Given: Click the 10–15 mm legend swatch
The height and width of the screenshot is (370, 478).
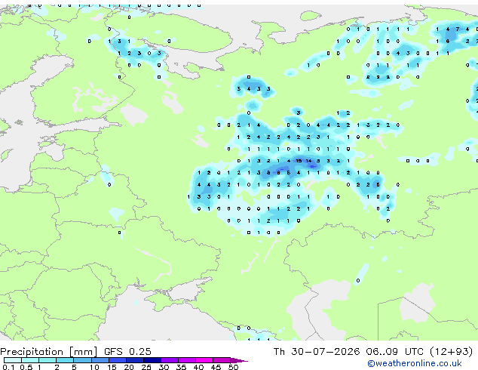Looking at the screenshot, I should 100,360.
